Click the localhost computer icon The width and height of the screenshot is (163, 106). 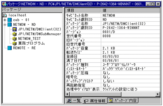tap(5, 15)
